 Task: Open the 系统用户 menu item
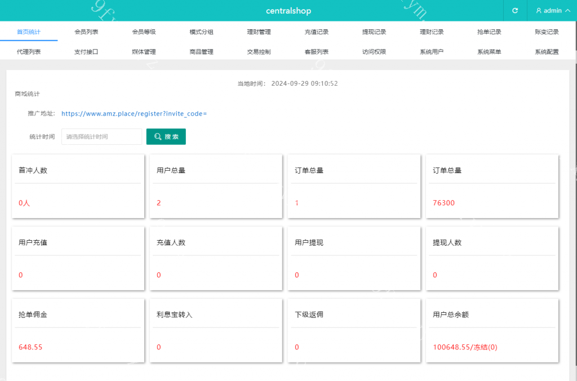coord(432,52)
